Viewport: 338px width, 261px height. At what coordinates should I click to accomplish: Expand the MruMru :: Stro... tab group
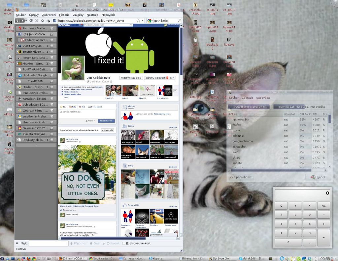click(17, 64)
